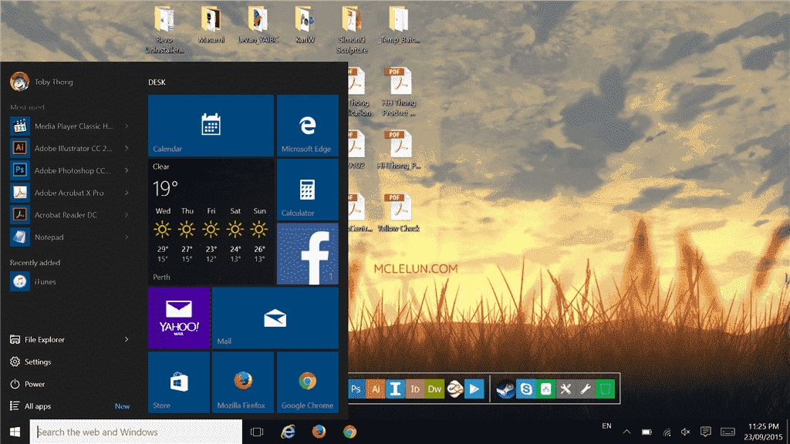The image size is (790, 444).
Task: Launch Mozilla Firefox tile
Action: coord(243,382)
